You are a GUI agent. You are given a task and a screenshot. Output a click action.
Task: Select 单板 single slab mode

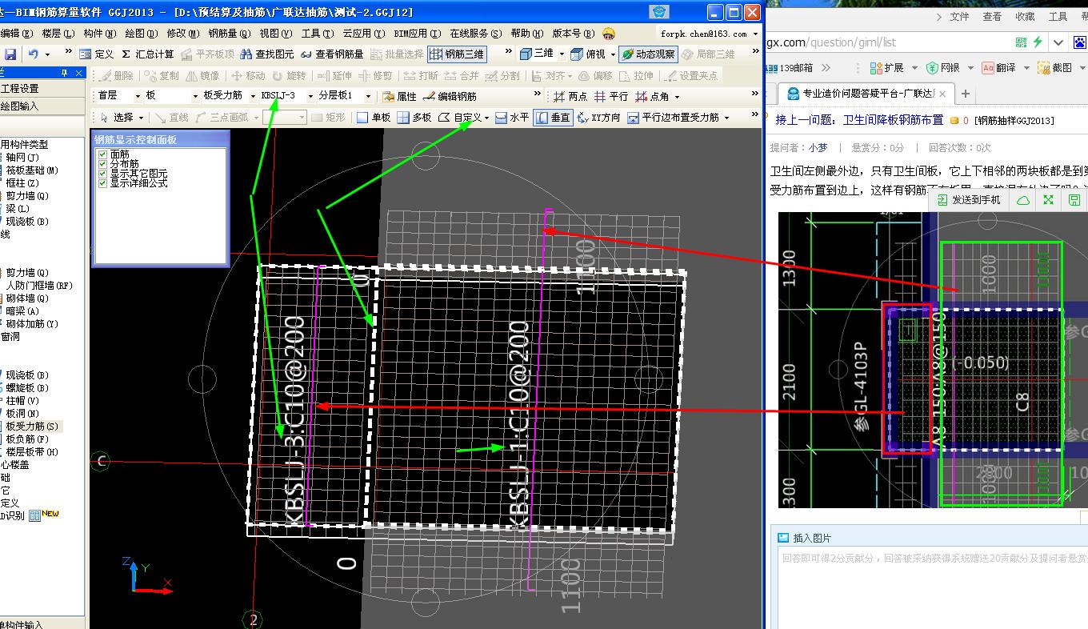point(374,118)
